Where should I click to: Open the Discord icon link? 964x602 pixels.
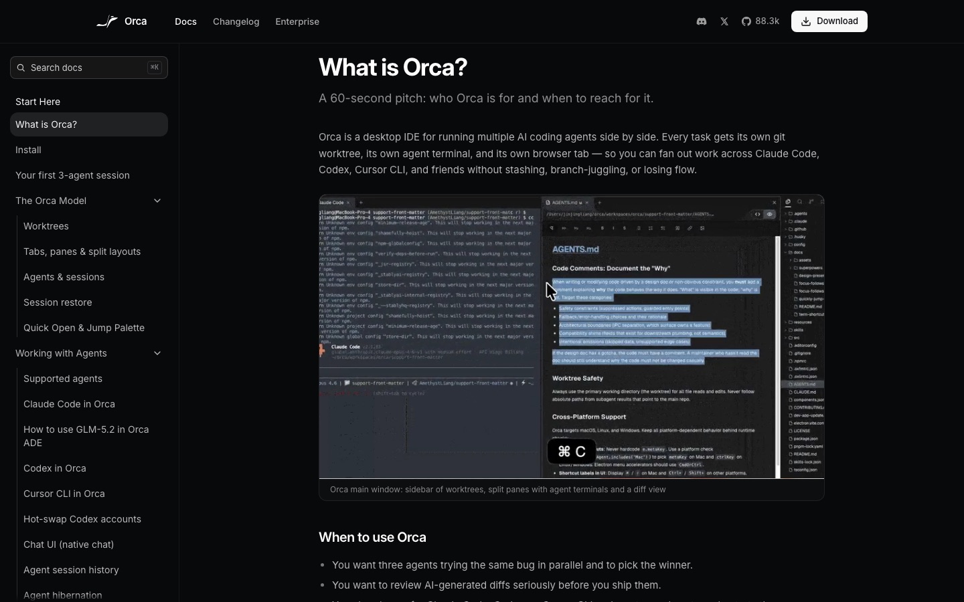click(702, 21)
